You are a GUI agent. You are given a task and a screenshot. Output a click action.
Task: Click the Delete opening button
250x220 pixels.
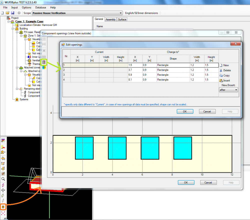point(225,70)
